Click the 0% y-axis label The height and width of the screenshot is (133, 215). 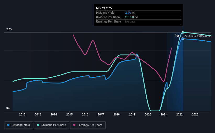(x=8, y=108)
